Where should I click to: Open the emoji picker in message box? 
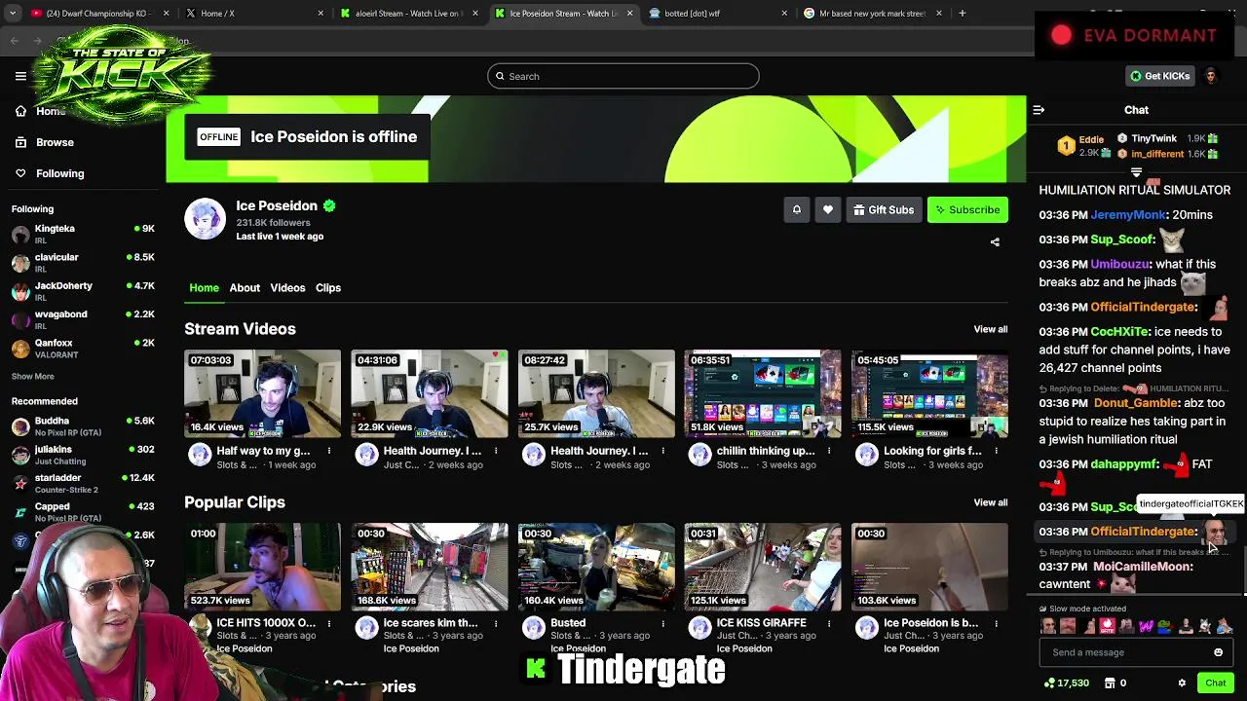(1218, 652)
